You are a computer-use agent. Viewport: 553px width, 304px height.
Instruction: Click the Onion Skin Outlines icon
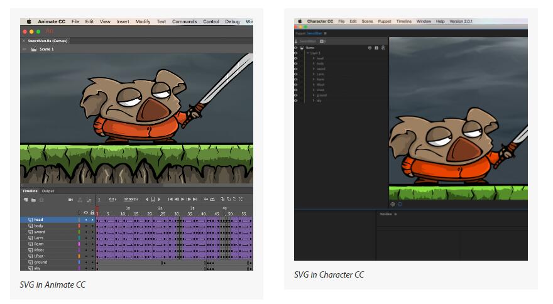click(229, 199)
